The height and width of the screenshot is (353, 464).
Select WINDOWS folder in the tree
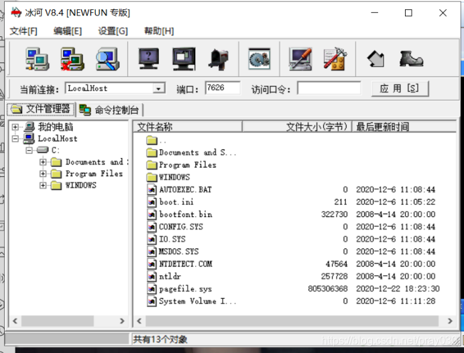coord(80,186)
